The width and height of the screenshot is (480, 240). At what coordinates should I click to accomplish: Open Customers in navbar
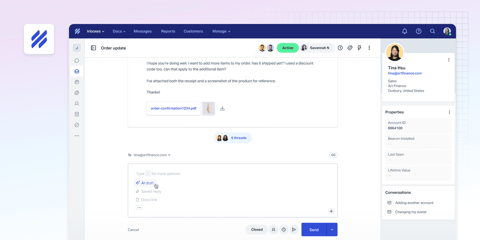pyautogui.click(x=193, y=31)
